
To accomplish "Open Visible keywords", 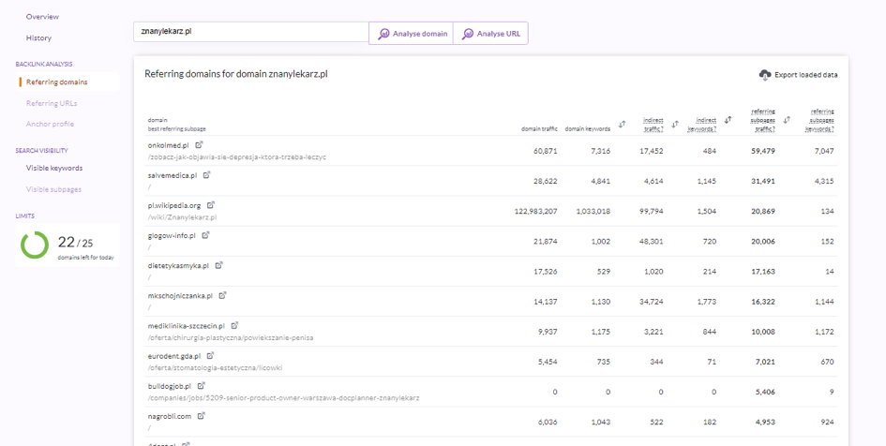I will pyautogui.click(x=54, y=168).
